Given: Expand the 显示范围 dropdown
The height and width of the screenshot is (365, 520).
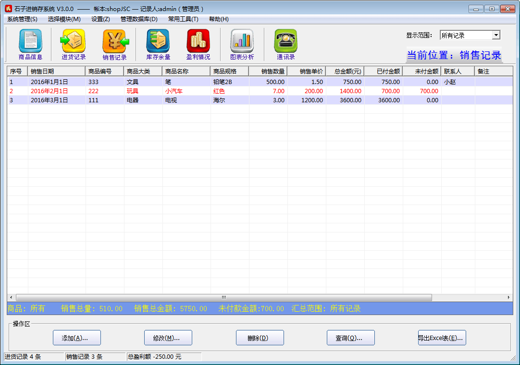Looking at the screenshot, I should pos(496,35).
